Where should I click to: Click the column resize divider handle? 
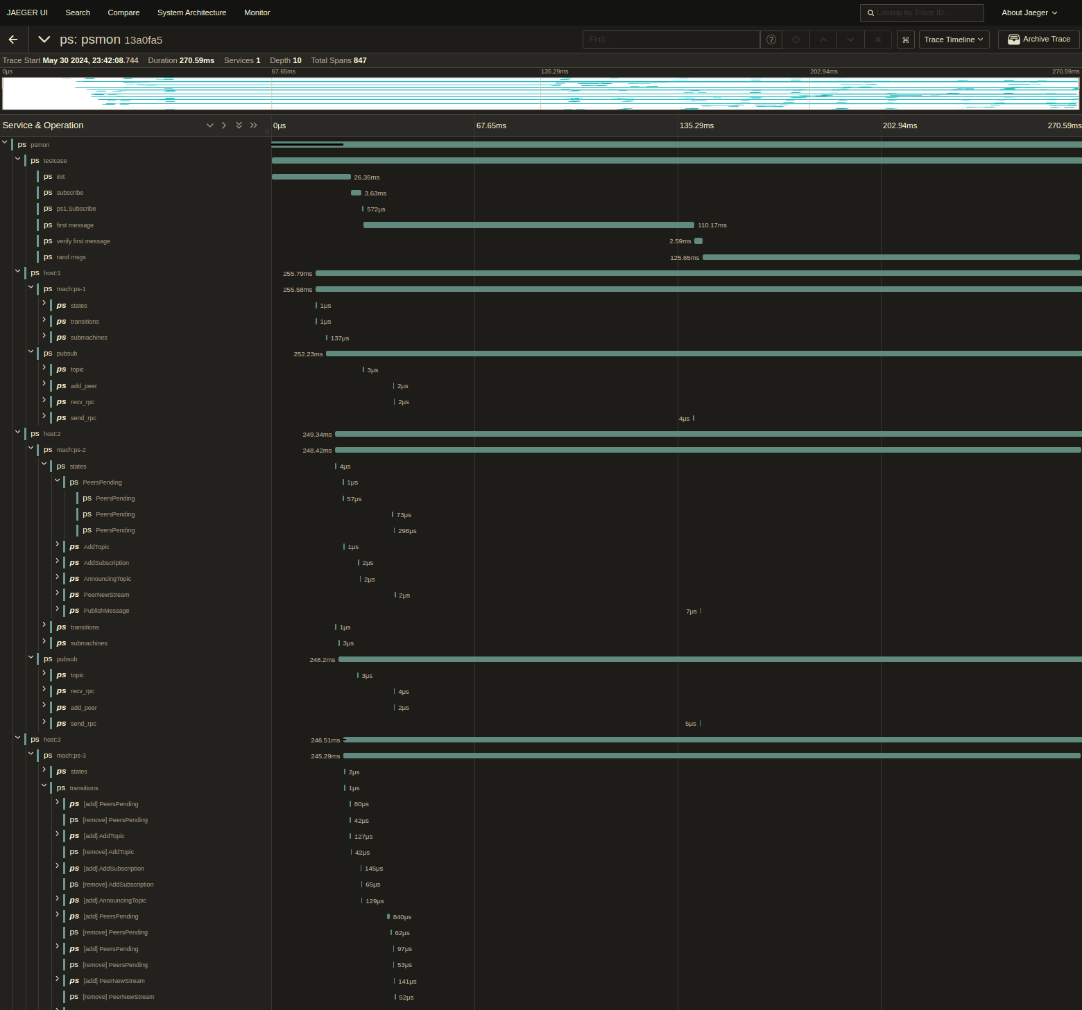267,131
